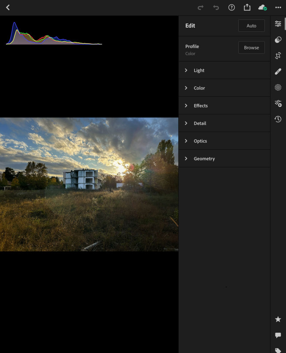
Task: Select the Crop and rotate tool
Action: click(x=278, y=56)
